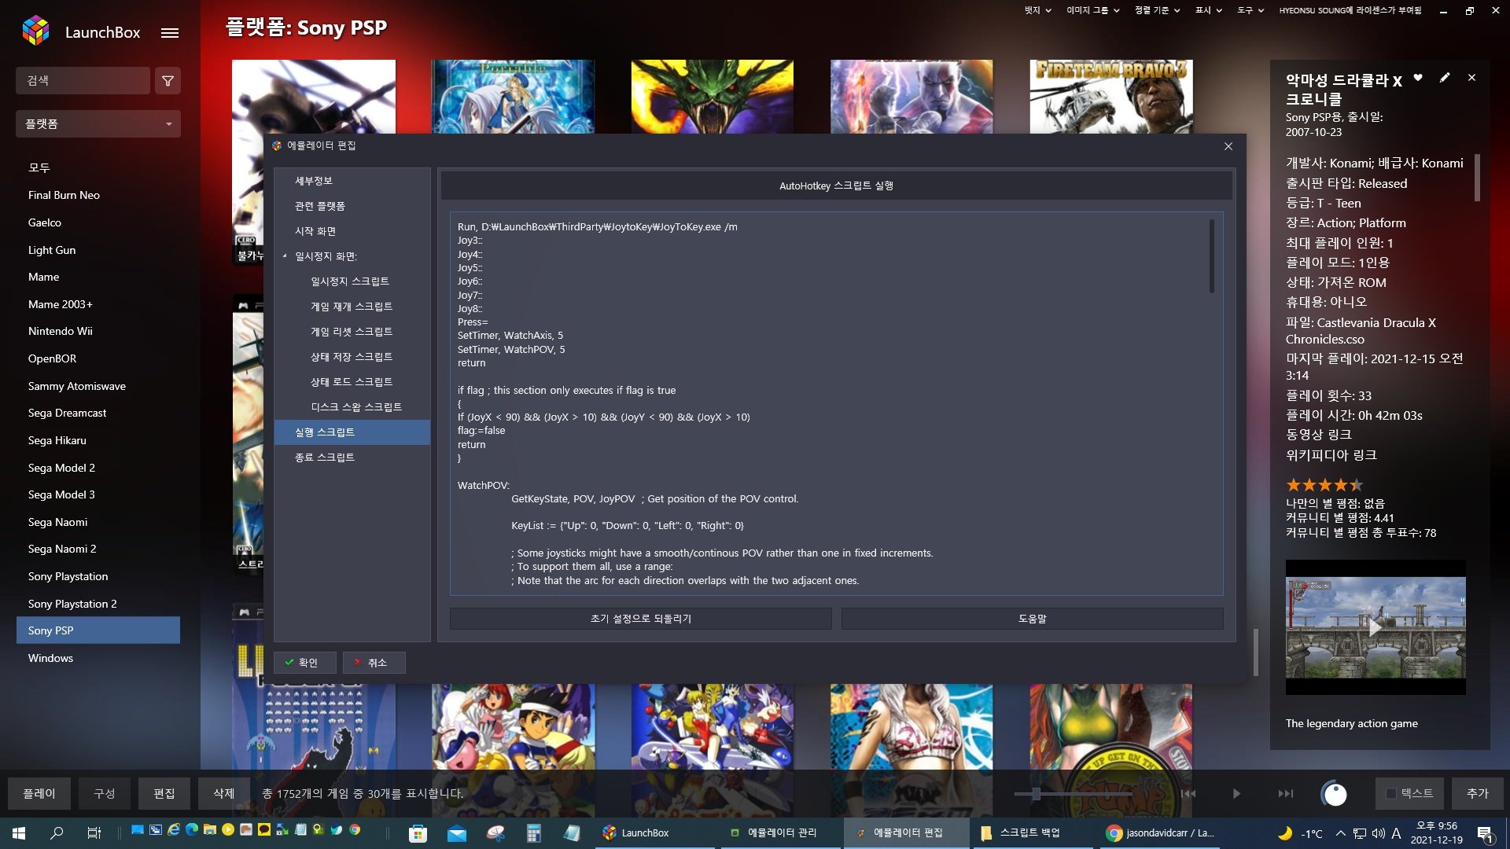
Task: Open the 뱃지 dropdown menu
Action: coord(1037,10)
